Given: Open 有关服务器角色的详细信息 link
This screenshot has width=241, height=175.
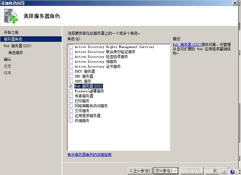Looking at the screenshot, I should point(89,154).
